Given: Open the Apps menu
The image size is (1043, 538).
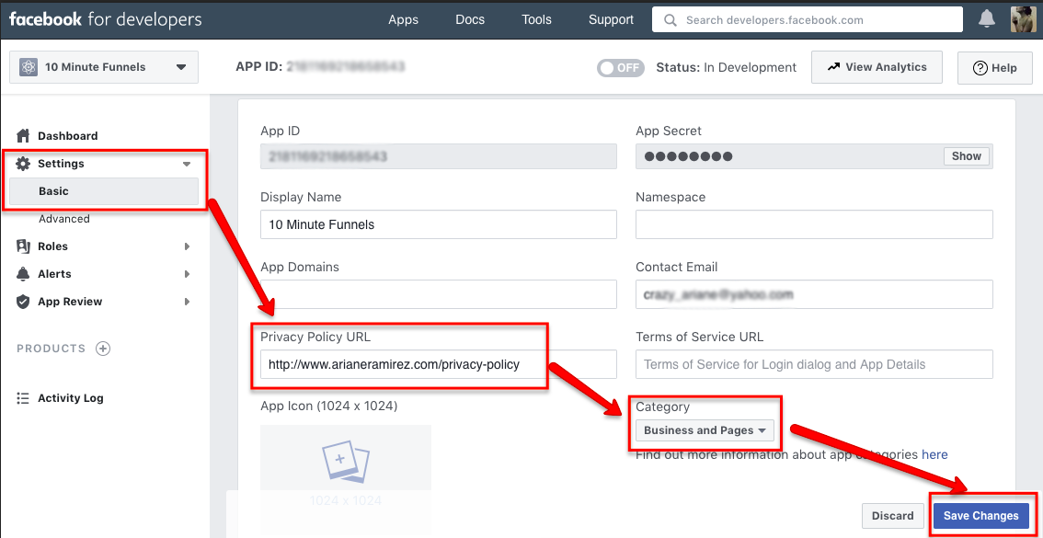Looking at the screenshot, I should point(403,20).
